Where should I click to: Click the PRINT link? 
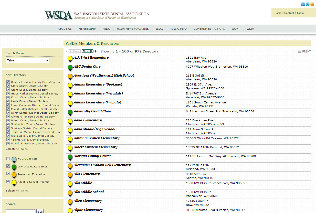pyautogui.click(x=307, y=51)
